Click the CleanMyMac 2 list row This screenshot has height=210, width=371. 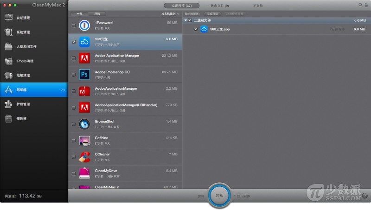(x=125, y=185)
